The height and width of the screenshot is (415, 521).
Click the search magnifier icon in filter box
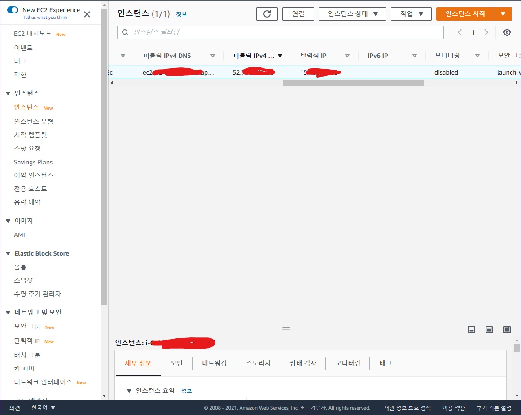(125, 32)
